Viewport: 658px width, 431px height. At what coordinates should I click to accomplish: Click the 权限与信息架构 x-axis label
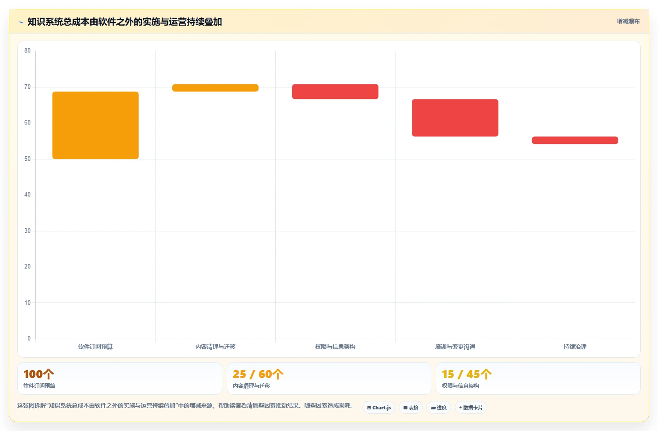click(x=335, y=347)
